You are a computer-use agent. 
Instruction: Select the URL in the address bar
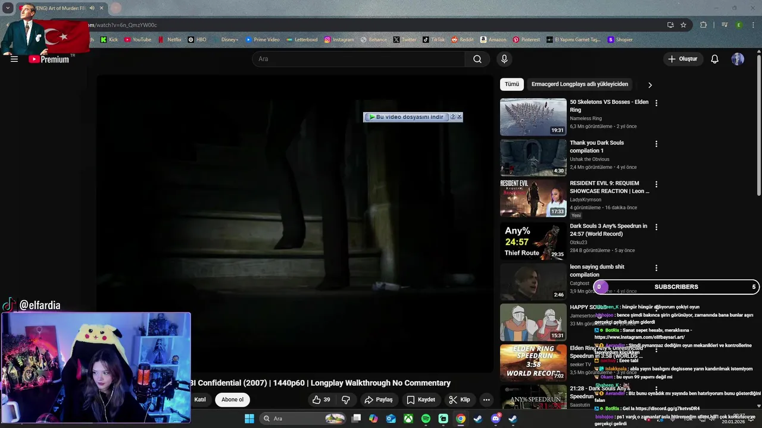point(123,25)
